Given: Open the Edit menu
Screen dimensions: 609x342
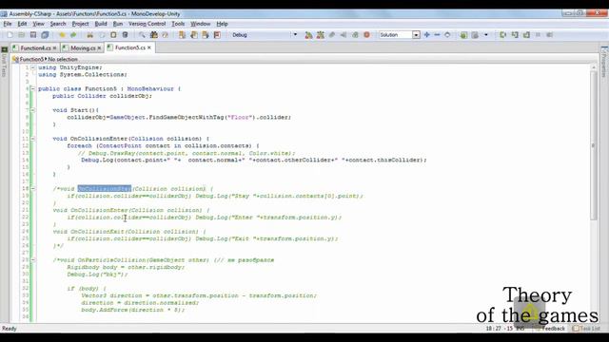Looking at the screenshot, I should point(22,24).
